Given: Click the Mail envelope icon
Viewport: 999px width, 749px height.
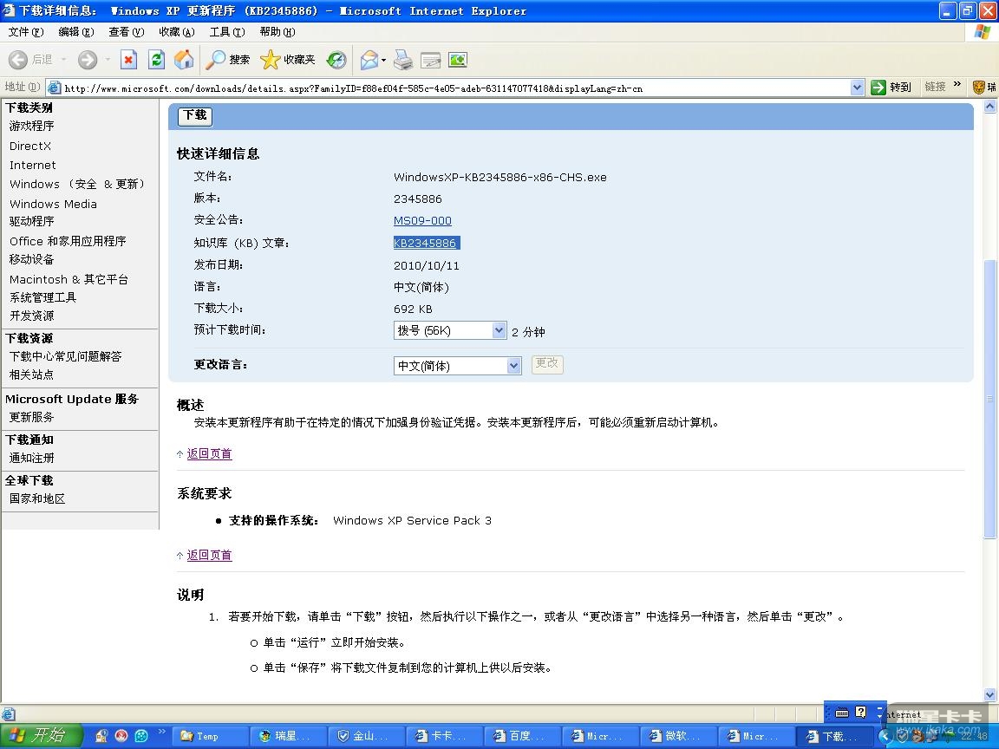Looking at the screenshot, I should [x=369, y=60].
